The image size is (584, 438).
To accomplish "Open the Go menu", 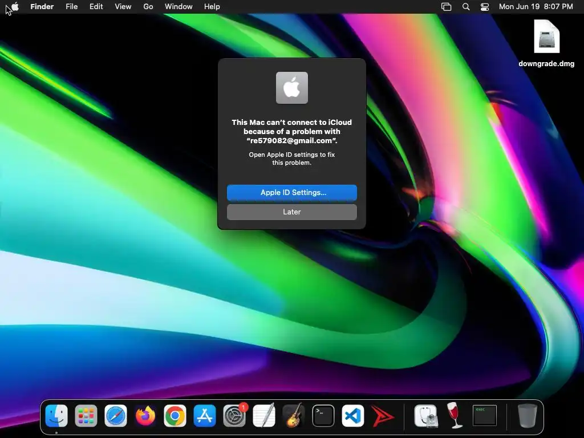I will [148, 7].
